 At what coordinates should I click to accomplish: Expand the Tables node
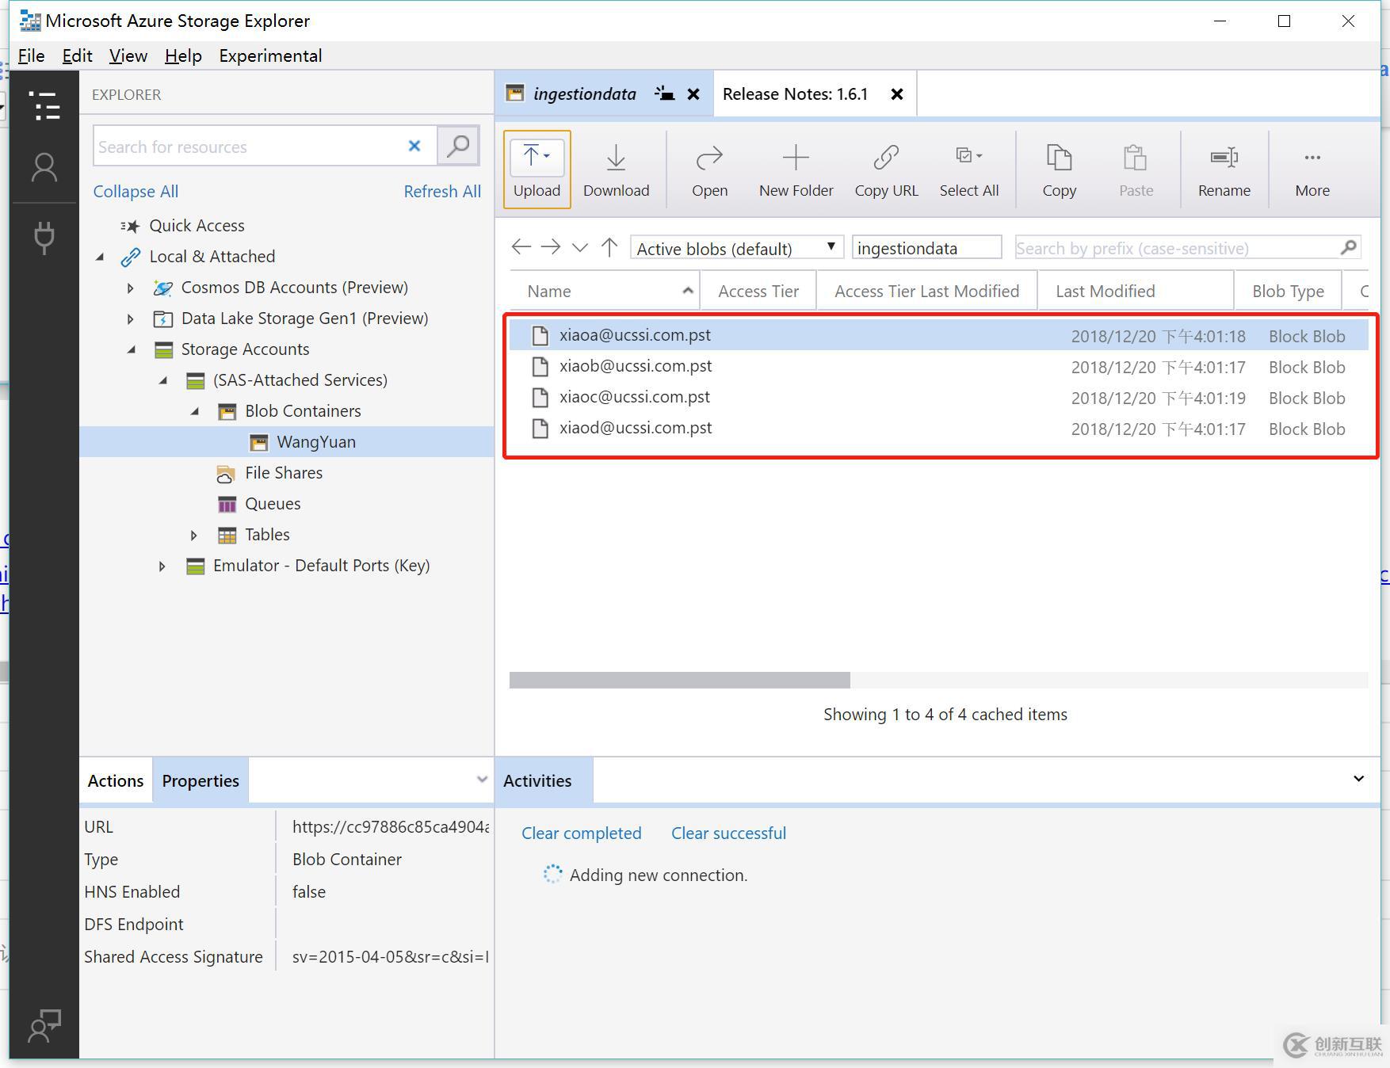point(194,535)
